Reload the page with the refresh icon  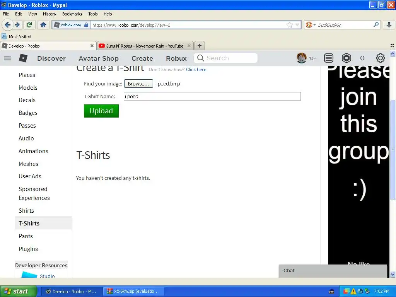29,25
